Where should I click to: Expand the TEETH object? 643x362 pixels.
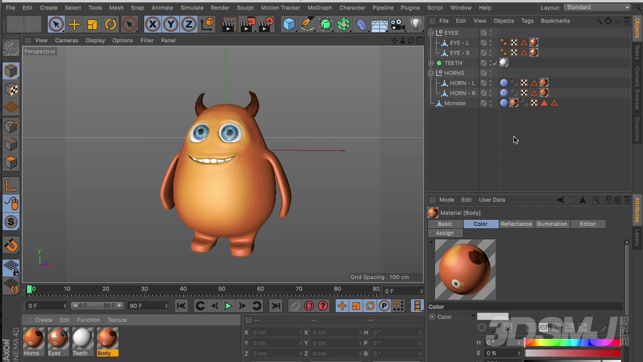tap(431, 63)
